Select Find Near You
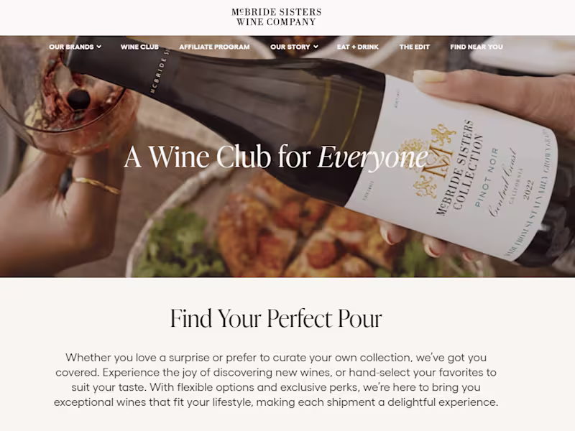This screenshot has height=431, width=575. pos(477,47)
